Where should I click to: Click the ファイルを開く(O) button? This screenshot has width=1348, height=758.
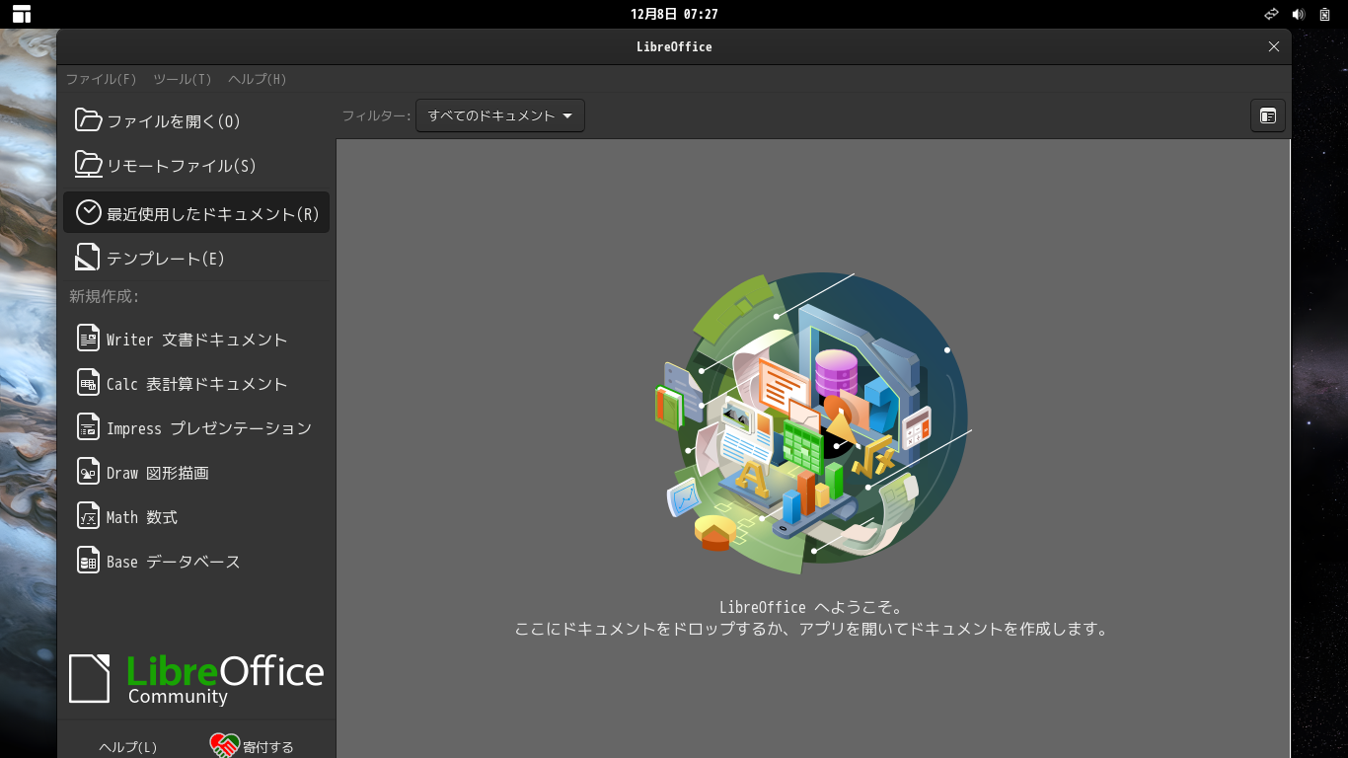196,121
